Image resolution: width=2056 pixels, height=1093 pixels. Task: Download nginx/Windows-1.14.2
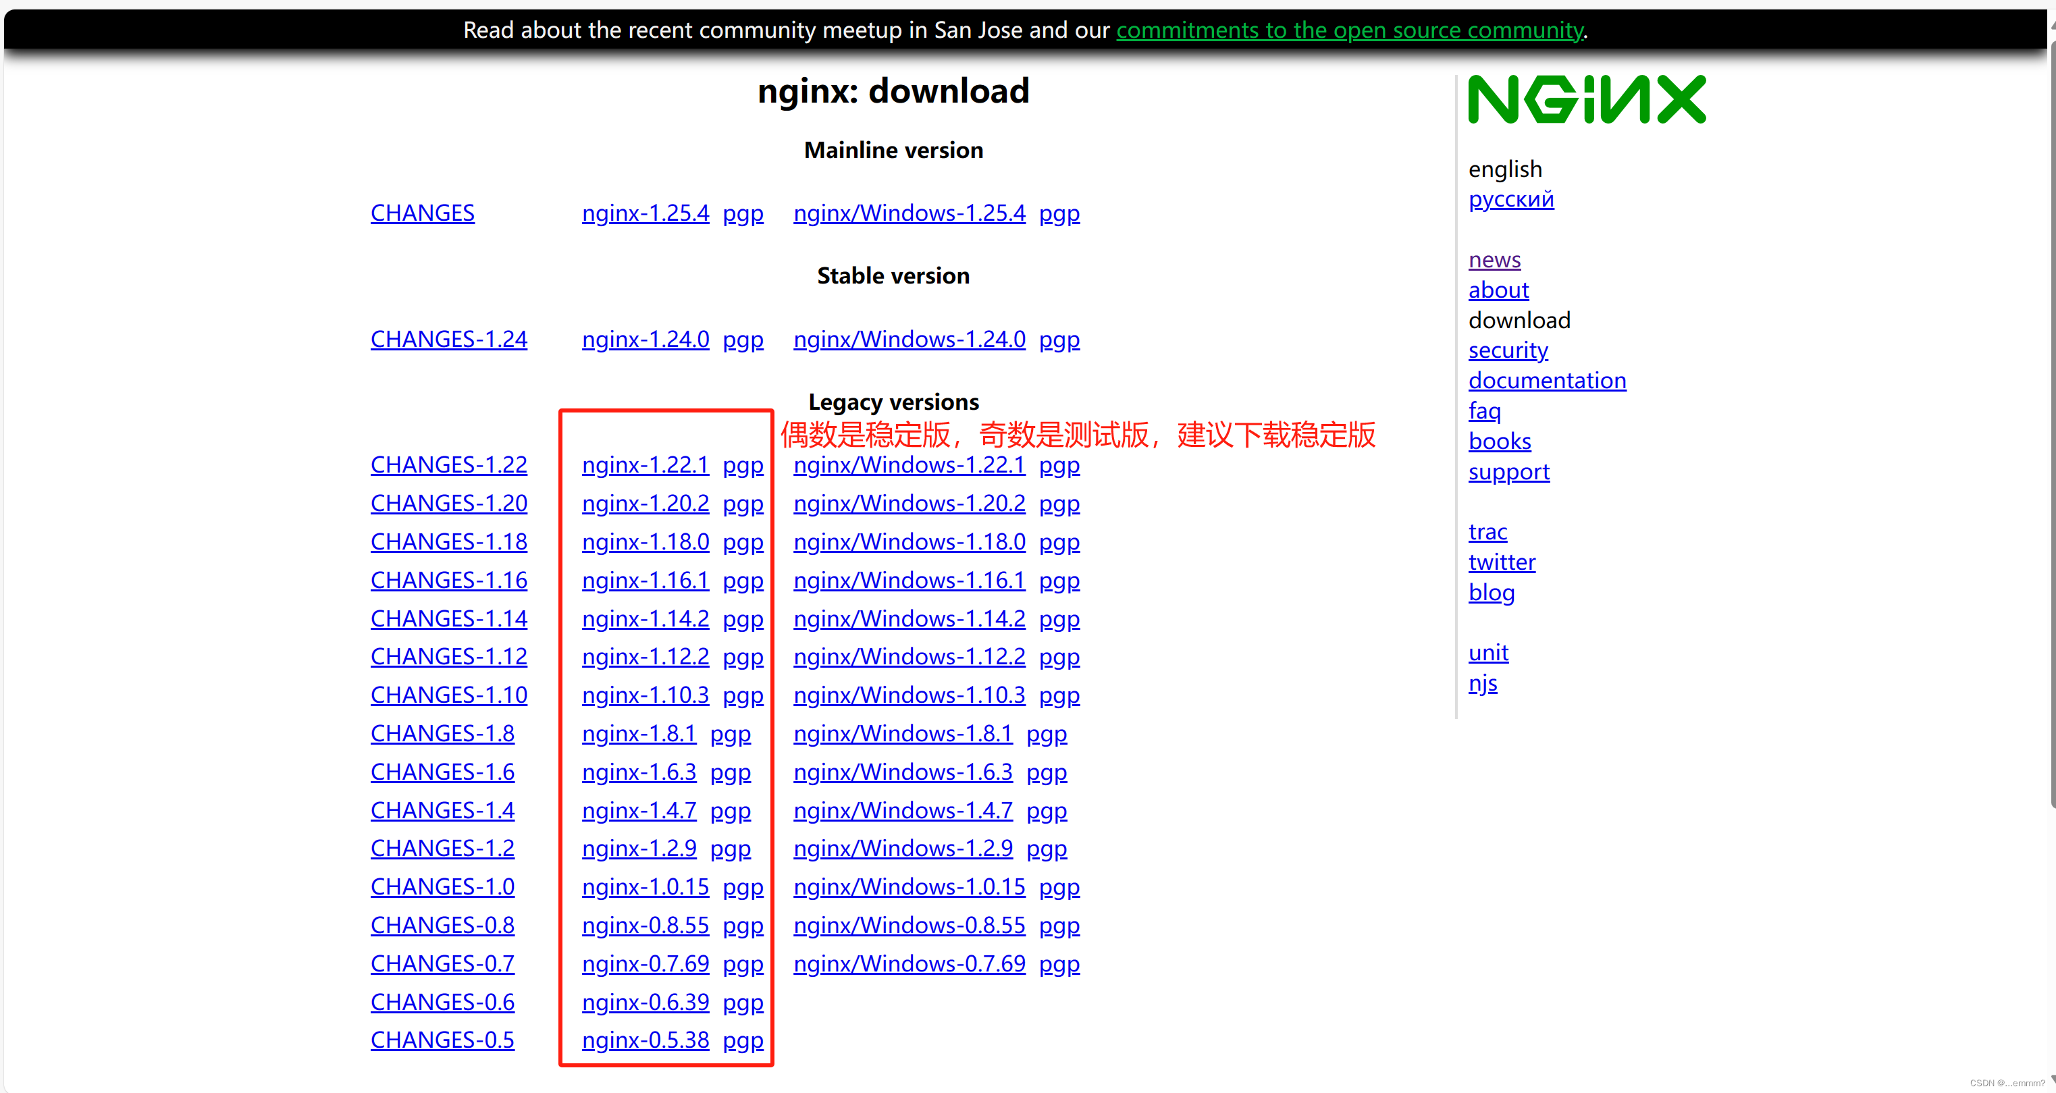[909, 618]
